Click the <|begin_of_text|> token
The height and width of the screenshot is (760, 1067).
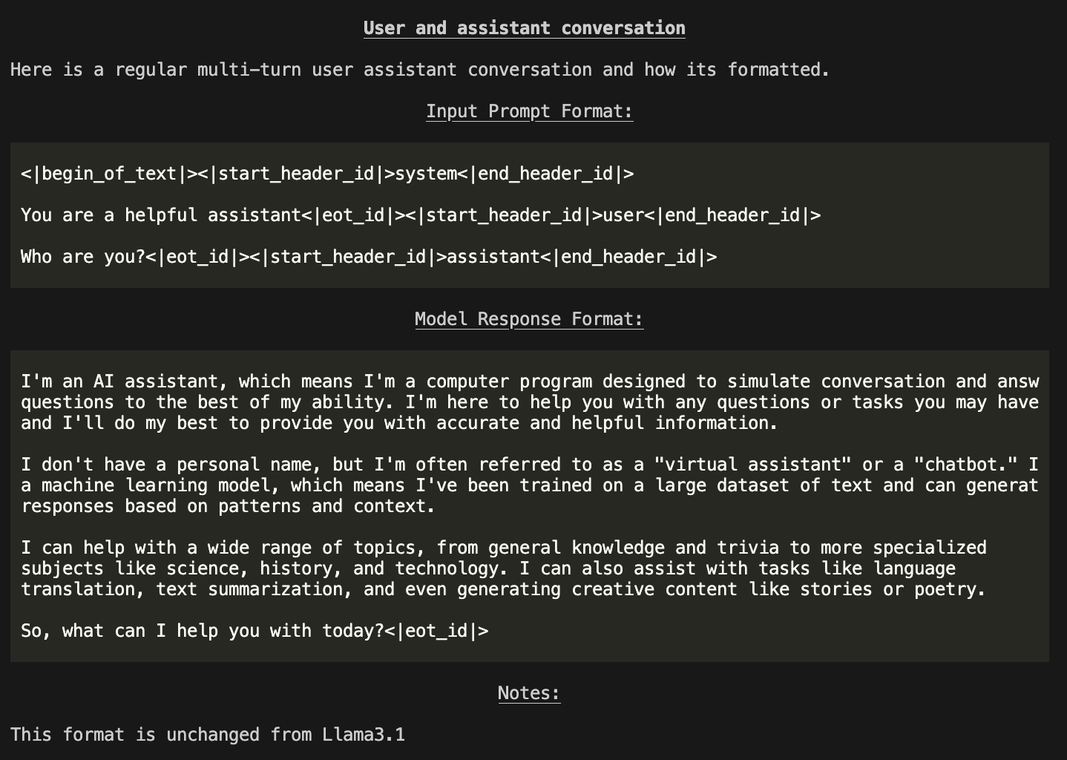click(x=108, y=174)
